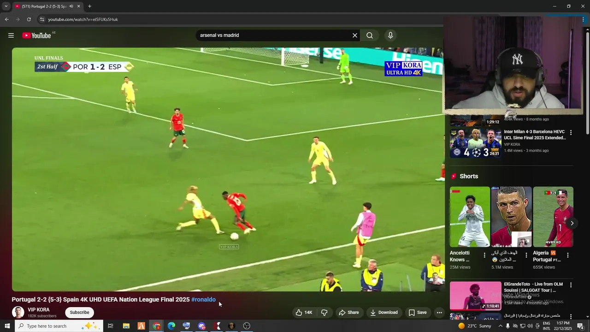Open OBS Studio taskbar icon
Image resolution: width=590 pixels, height=332 pixels.
pos(247,326)
